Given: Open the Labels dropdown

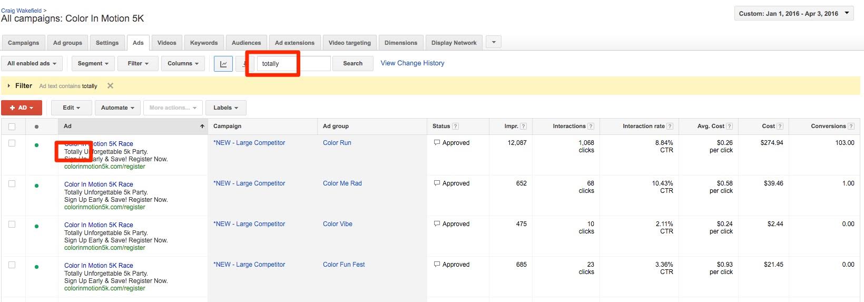Looking at the screenshot, I should click(225, 108).
